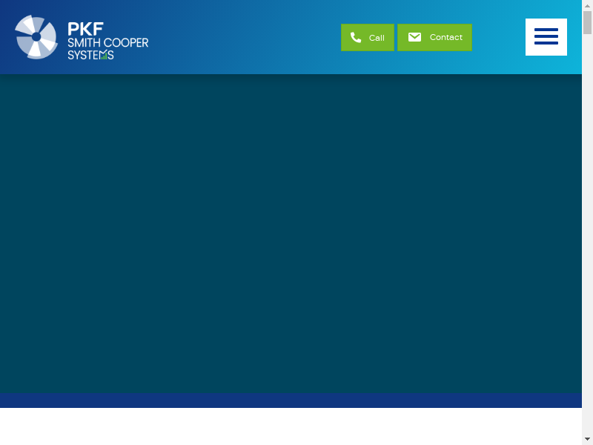Click the bold PKF lettering
This screenshot has height=445, width=593.
tap(85, 29)
